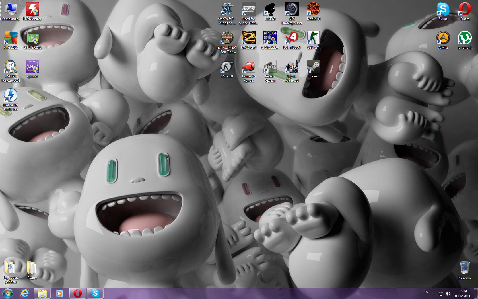Open the network tray icon
478x299 pixels.
441,294
